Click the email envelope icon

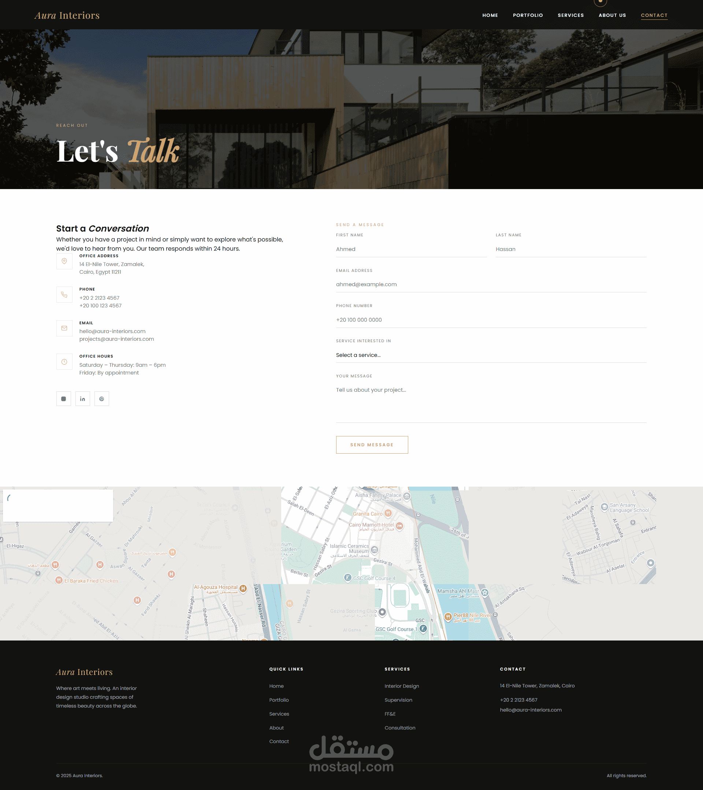(x=64, y=328)
